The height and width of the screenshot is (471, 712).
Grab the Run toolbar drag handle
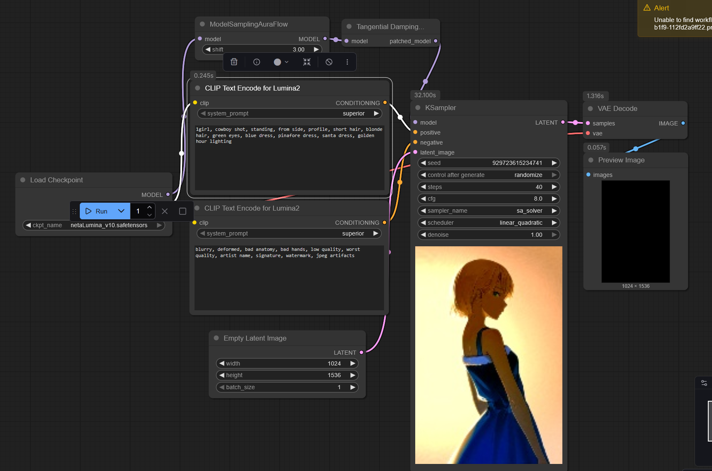point(74,211)
